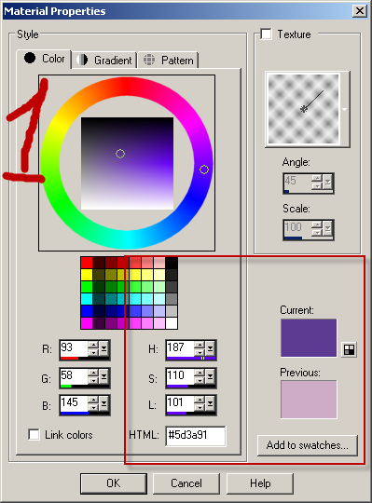Open the texture preview dropdown arrow

click(344, 109)
